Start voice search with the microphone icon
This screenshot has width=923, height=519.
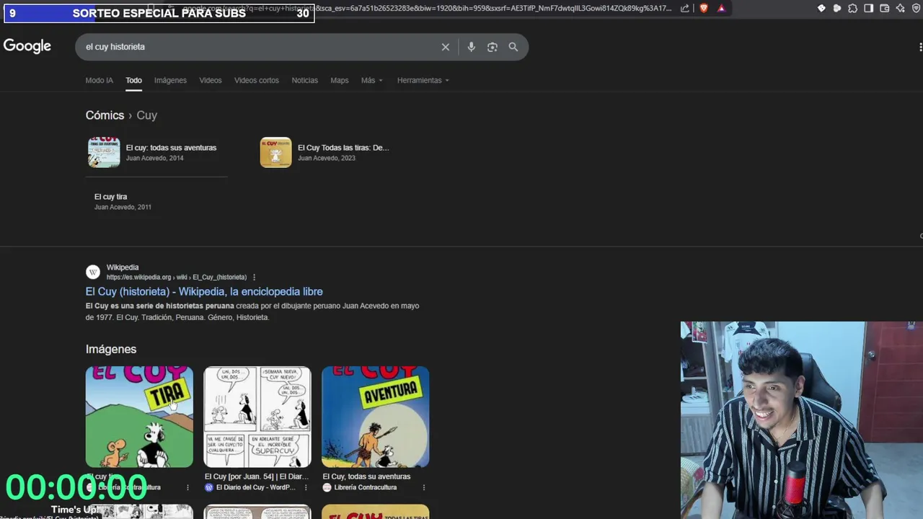tap(471, 47)
